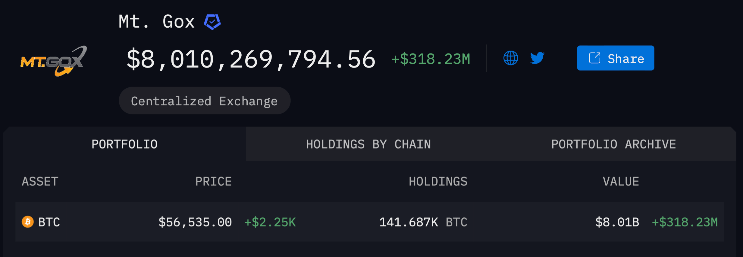Switch to the Portfolio tab

[125, 144]
